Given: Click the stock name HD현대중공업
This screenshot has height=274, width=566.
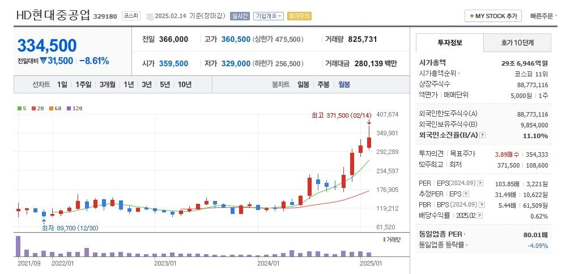Looking at the screenshot, I should click(53, 15).
